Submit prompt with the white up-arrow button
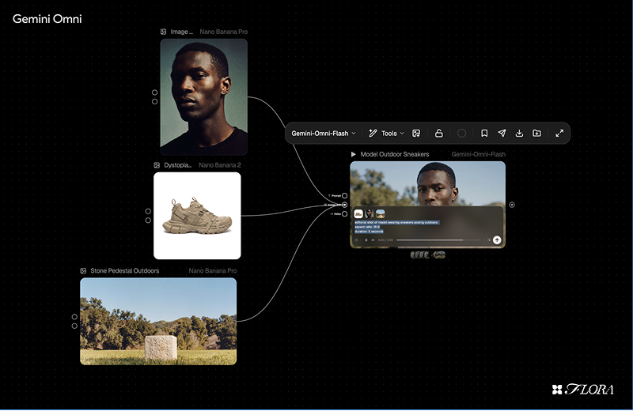This screenshot has height=411, width=633. (497, 240)
